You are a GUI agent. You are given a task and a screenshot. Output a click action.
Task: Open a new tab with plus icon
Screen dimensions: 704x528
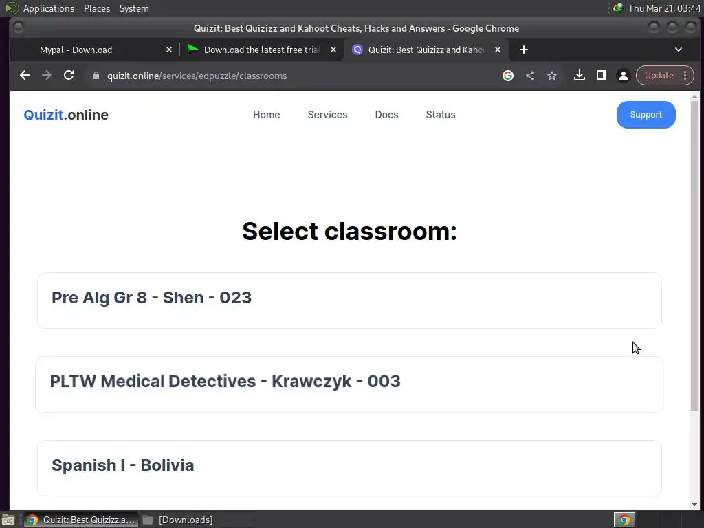click(x=523, y=49)
